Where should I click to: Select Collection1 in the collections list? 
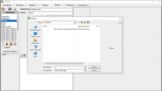pos(9,17)
